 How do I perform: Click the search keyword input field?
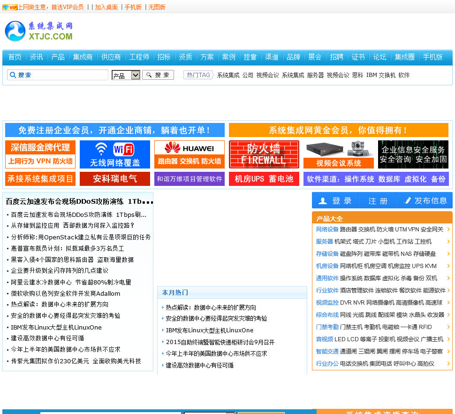58,75
